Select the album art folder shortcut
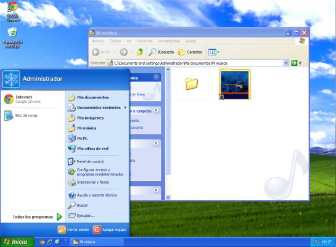 point(235,84)
